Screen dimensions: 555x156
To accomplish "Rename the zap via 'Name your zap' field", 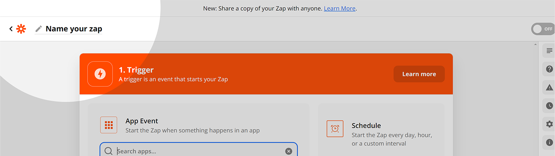I will coord(74,29).
